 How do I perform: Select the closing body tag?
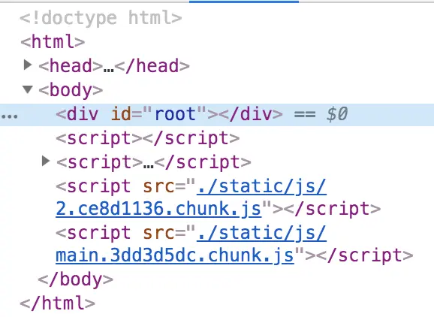76,279
